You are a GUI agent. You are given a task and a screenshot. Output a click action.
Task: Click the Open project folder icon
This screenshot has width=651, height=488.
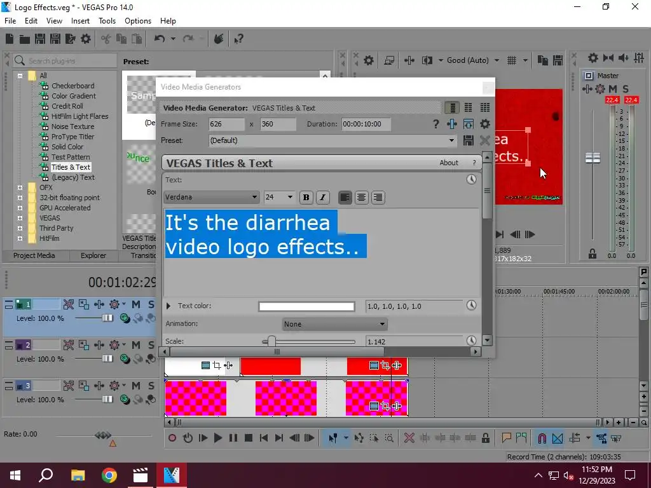25,39
